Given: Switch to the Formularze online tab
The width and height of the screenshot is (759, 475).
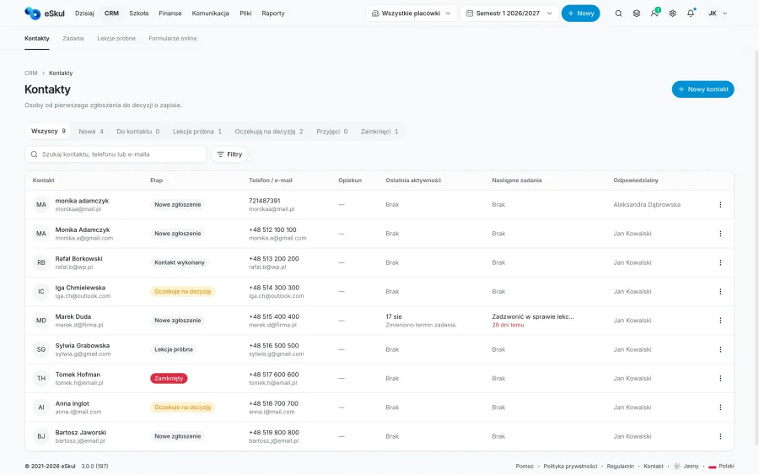Looking at the screenshot, I should coord(173,38).
